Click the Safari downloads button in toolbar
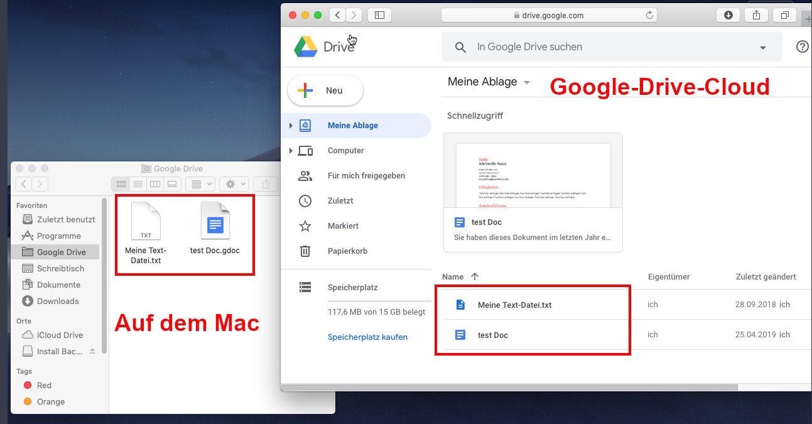 (x=728, y=14)
